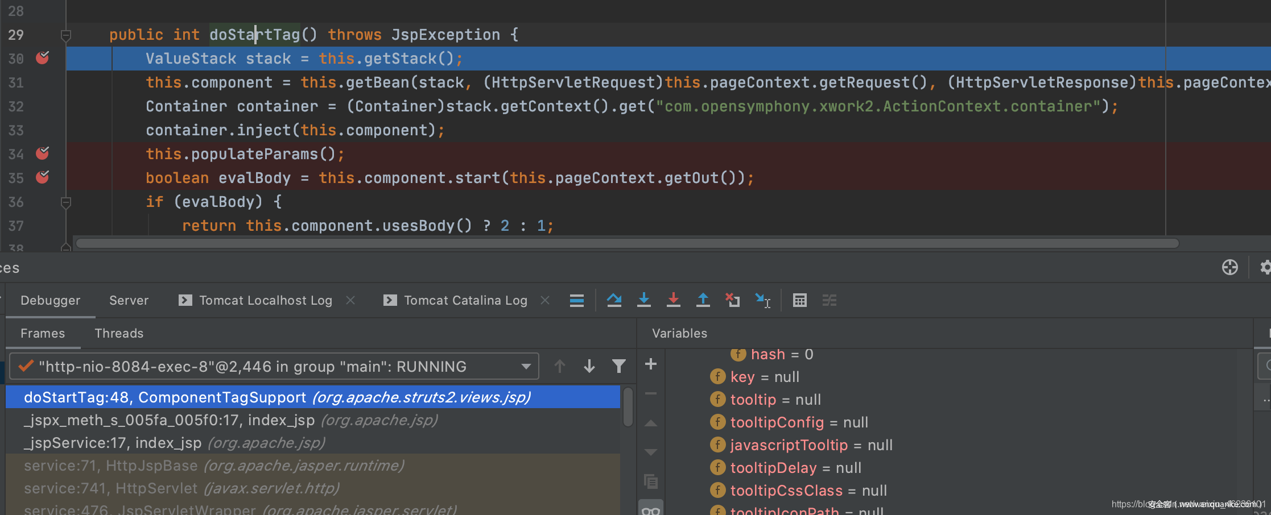This screenshot has width=1271, height=515.
Task: Click the Run to Cursor icon
Action: click(x=762, y=300)
